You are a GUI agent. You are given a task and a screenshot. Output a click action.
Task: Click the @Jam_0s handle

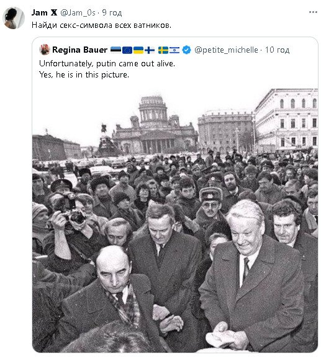pos(78,13)
